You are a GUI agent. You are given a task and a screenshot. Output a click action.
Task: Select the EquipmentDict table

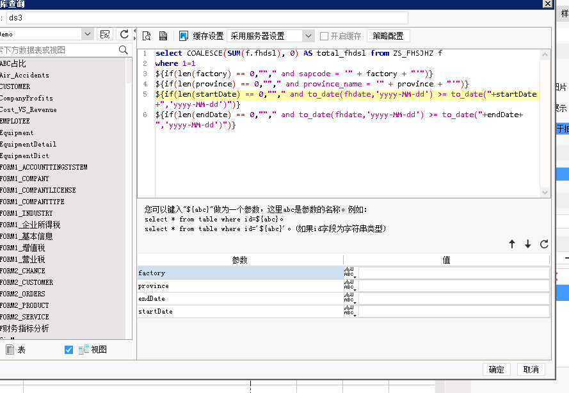click(x=24, y=156)
